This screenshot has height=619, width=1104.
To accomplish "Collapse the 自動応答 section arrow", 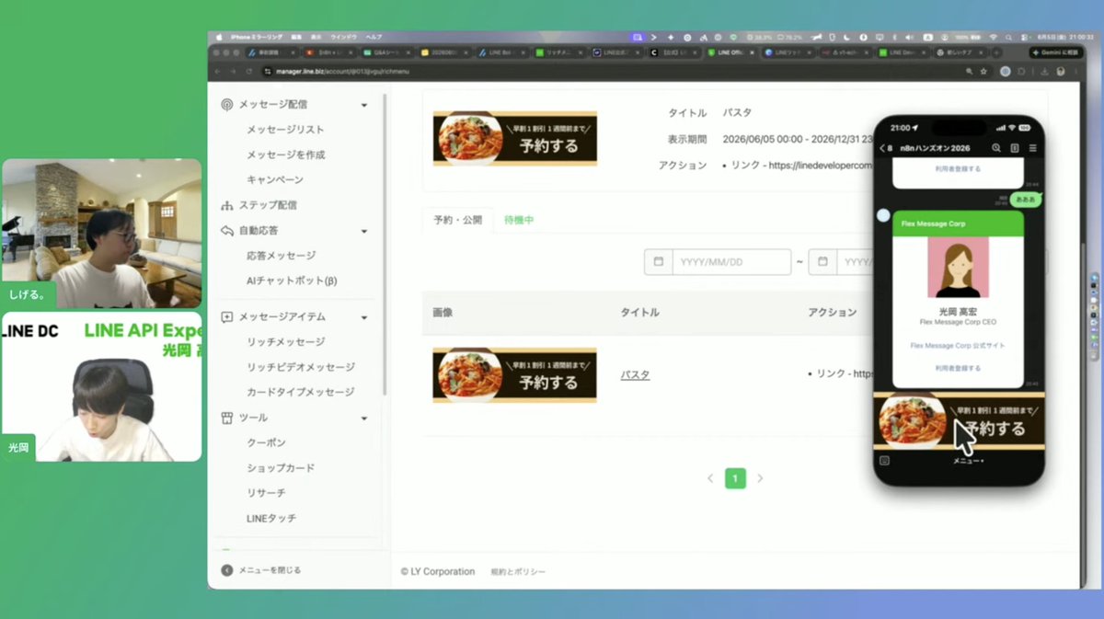I will 364,231.
